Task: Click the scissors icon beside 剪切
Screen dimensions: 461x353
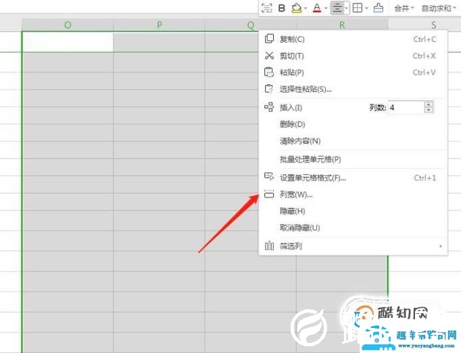Action: [x=269, y=55]
